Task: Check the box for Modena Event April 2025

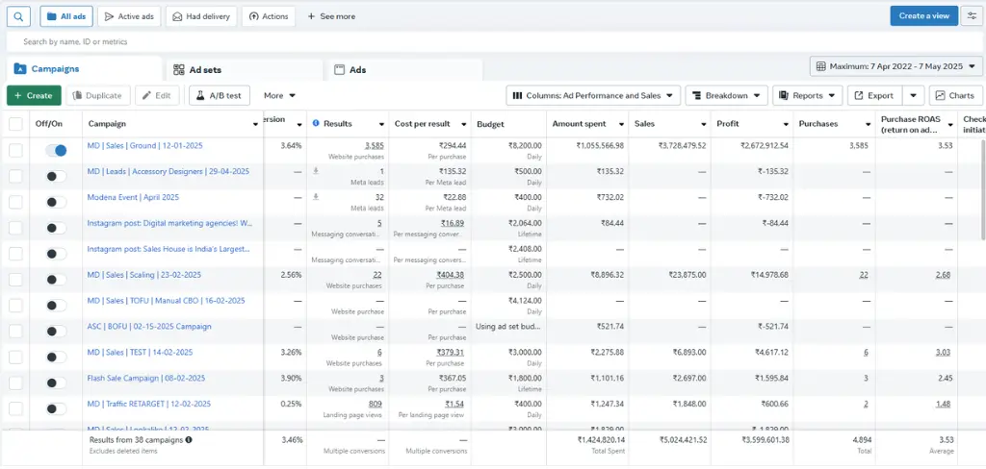Action: tap(15, 202)
